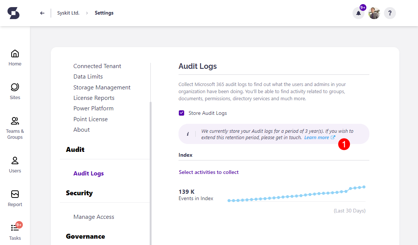The image size is (418, 245).
Task: Click Select activities to collect
Action: tap(208, 172)
